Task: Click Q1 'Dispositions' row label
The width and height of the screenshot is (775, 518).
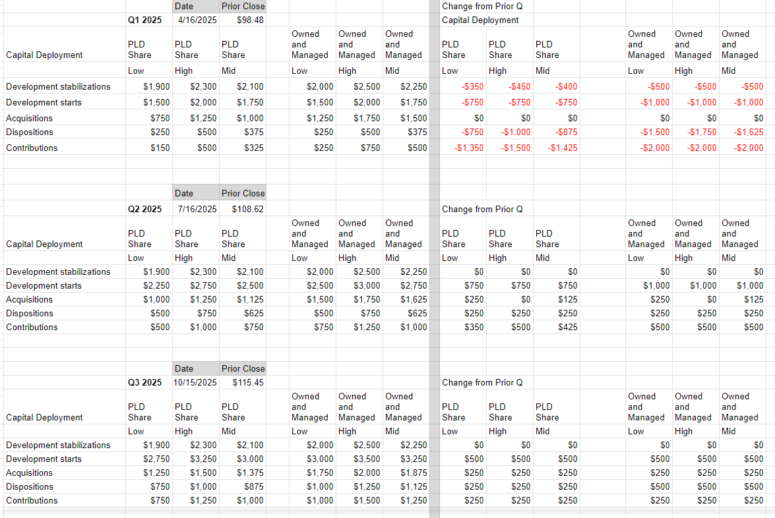Action: 30,132
